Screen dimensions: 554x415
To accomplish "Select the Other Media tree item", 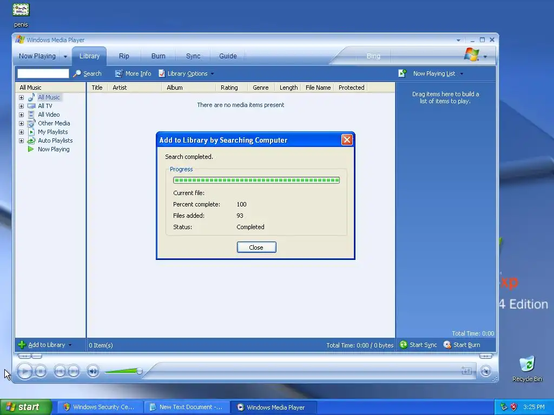I will [x=54, y=123].
